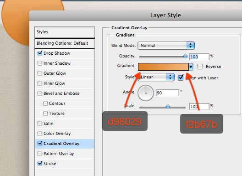The image size is (242, 176).
Task: Select Drop Shadow label in styles list
Action: coord(57,53)
